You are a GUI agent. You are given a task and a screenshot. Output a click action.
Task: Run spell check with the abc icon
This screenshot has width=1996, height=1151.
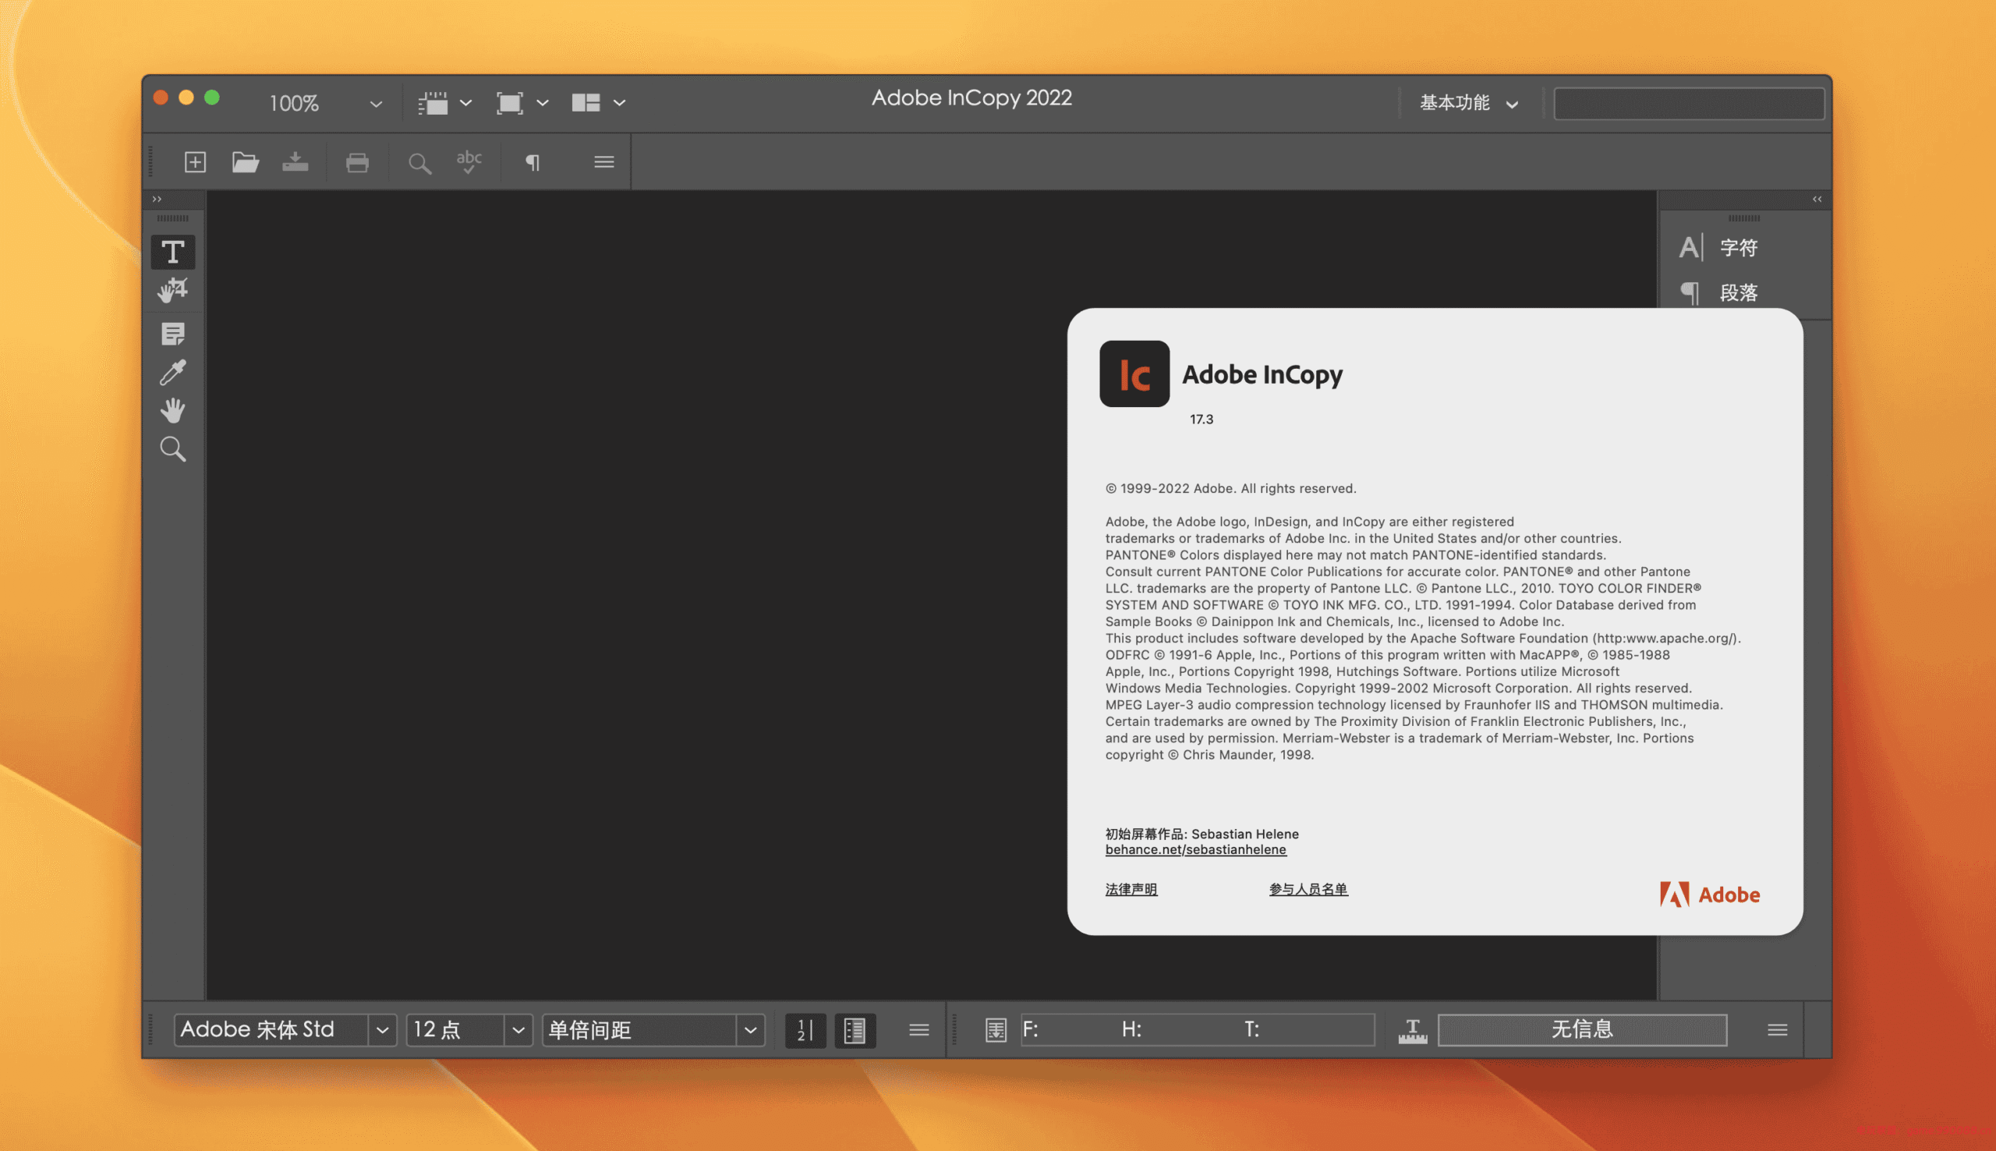[468, 161]
